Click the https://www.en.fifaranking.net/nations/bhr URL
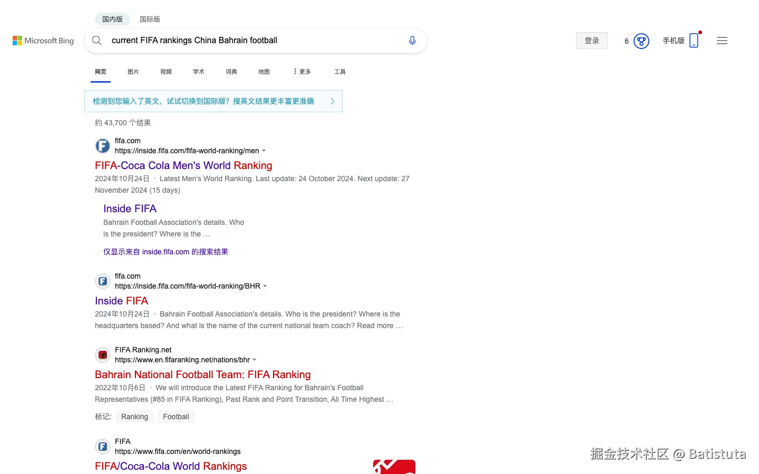The image size is (759, 474). [182, 360]
